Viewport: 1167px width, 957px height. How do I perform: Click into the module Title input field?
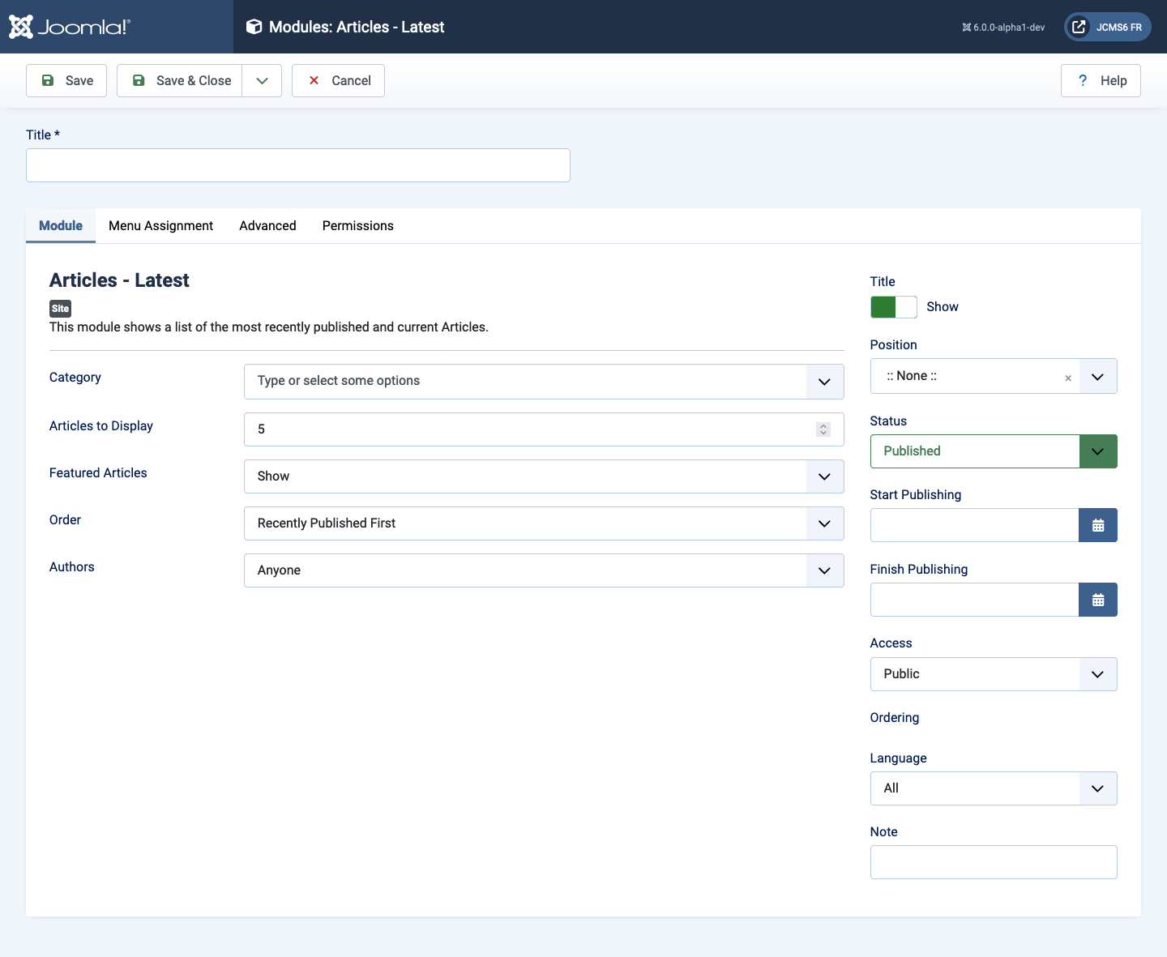[298, 165]
